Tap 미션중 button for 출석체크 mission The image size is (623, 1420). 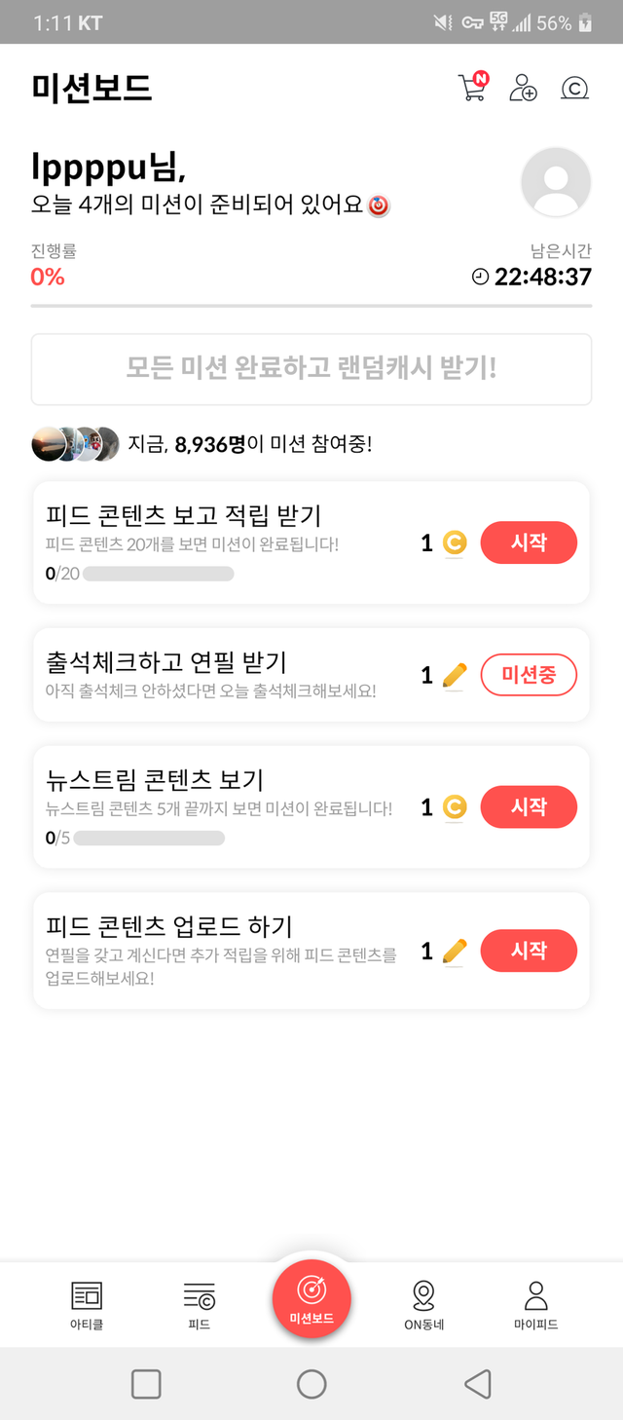[529, 675]
